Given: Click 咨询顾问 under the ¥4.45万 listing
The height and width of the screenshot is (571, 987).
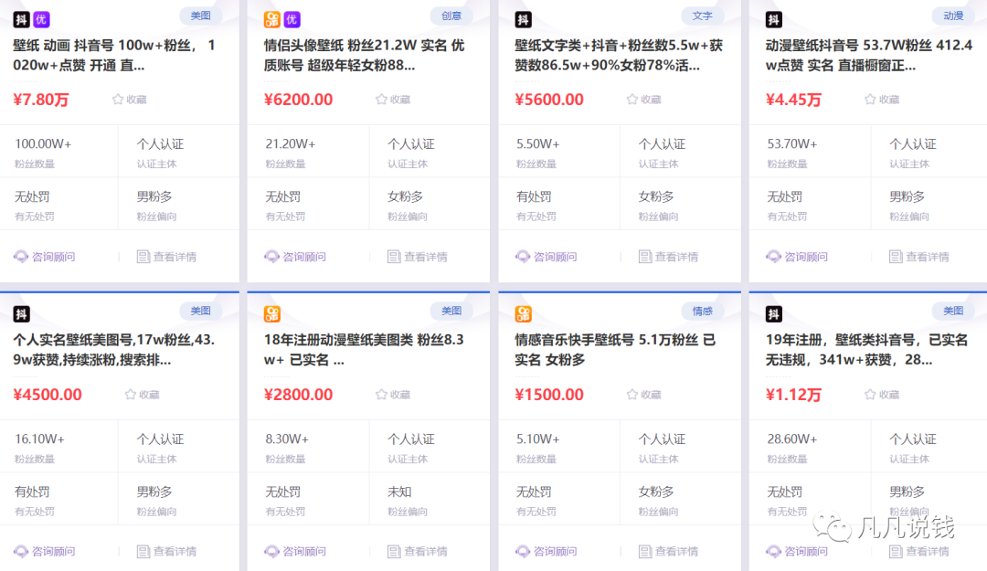Looking at the screenshot, I should [797, 257].
